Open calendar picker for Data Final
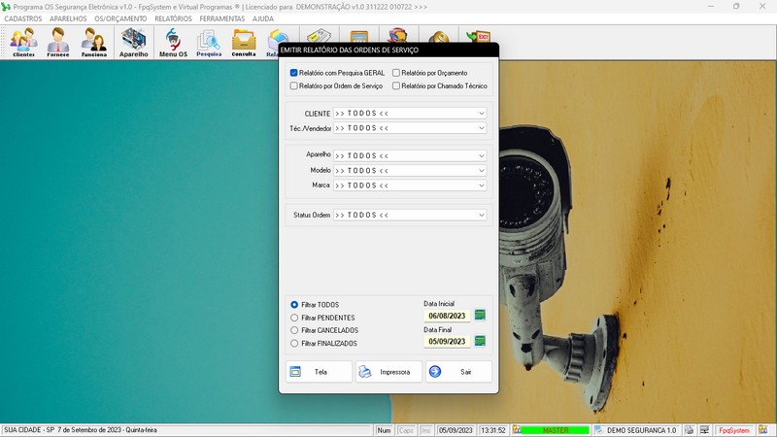 (x=480, y=341)
